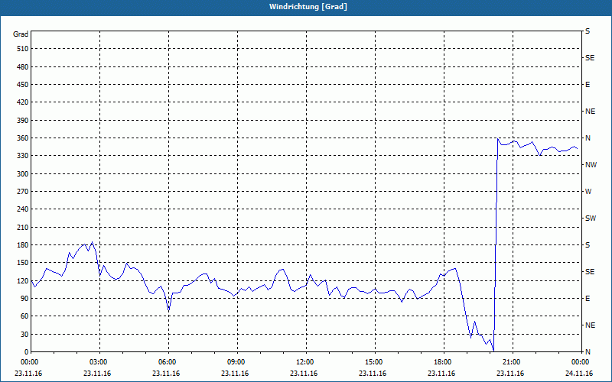Select the E compass label on the 450 gridline
This screenshot has height=382, width=612.
(588, 85)
